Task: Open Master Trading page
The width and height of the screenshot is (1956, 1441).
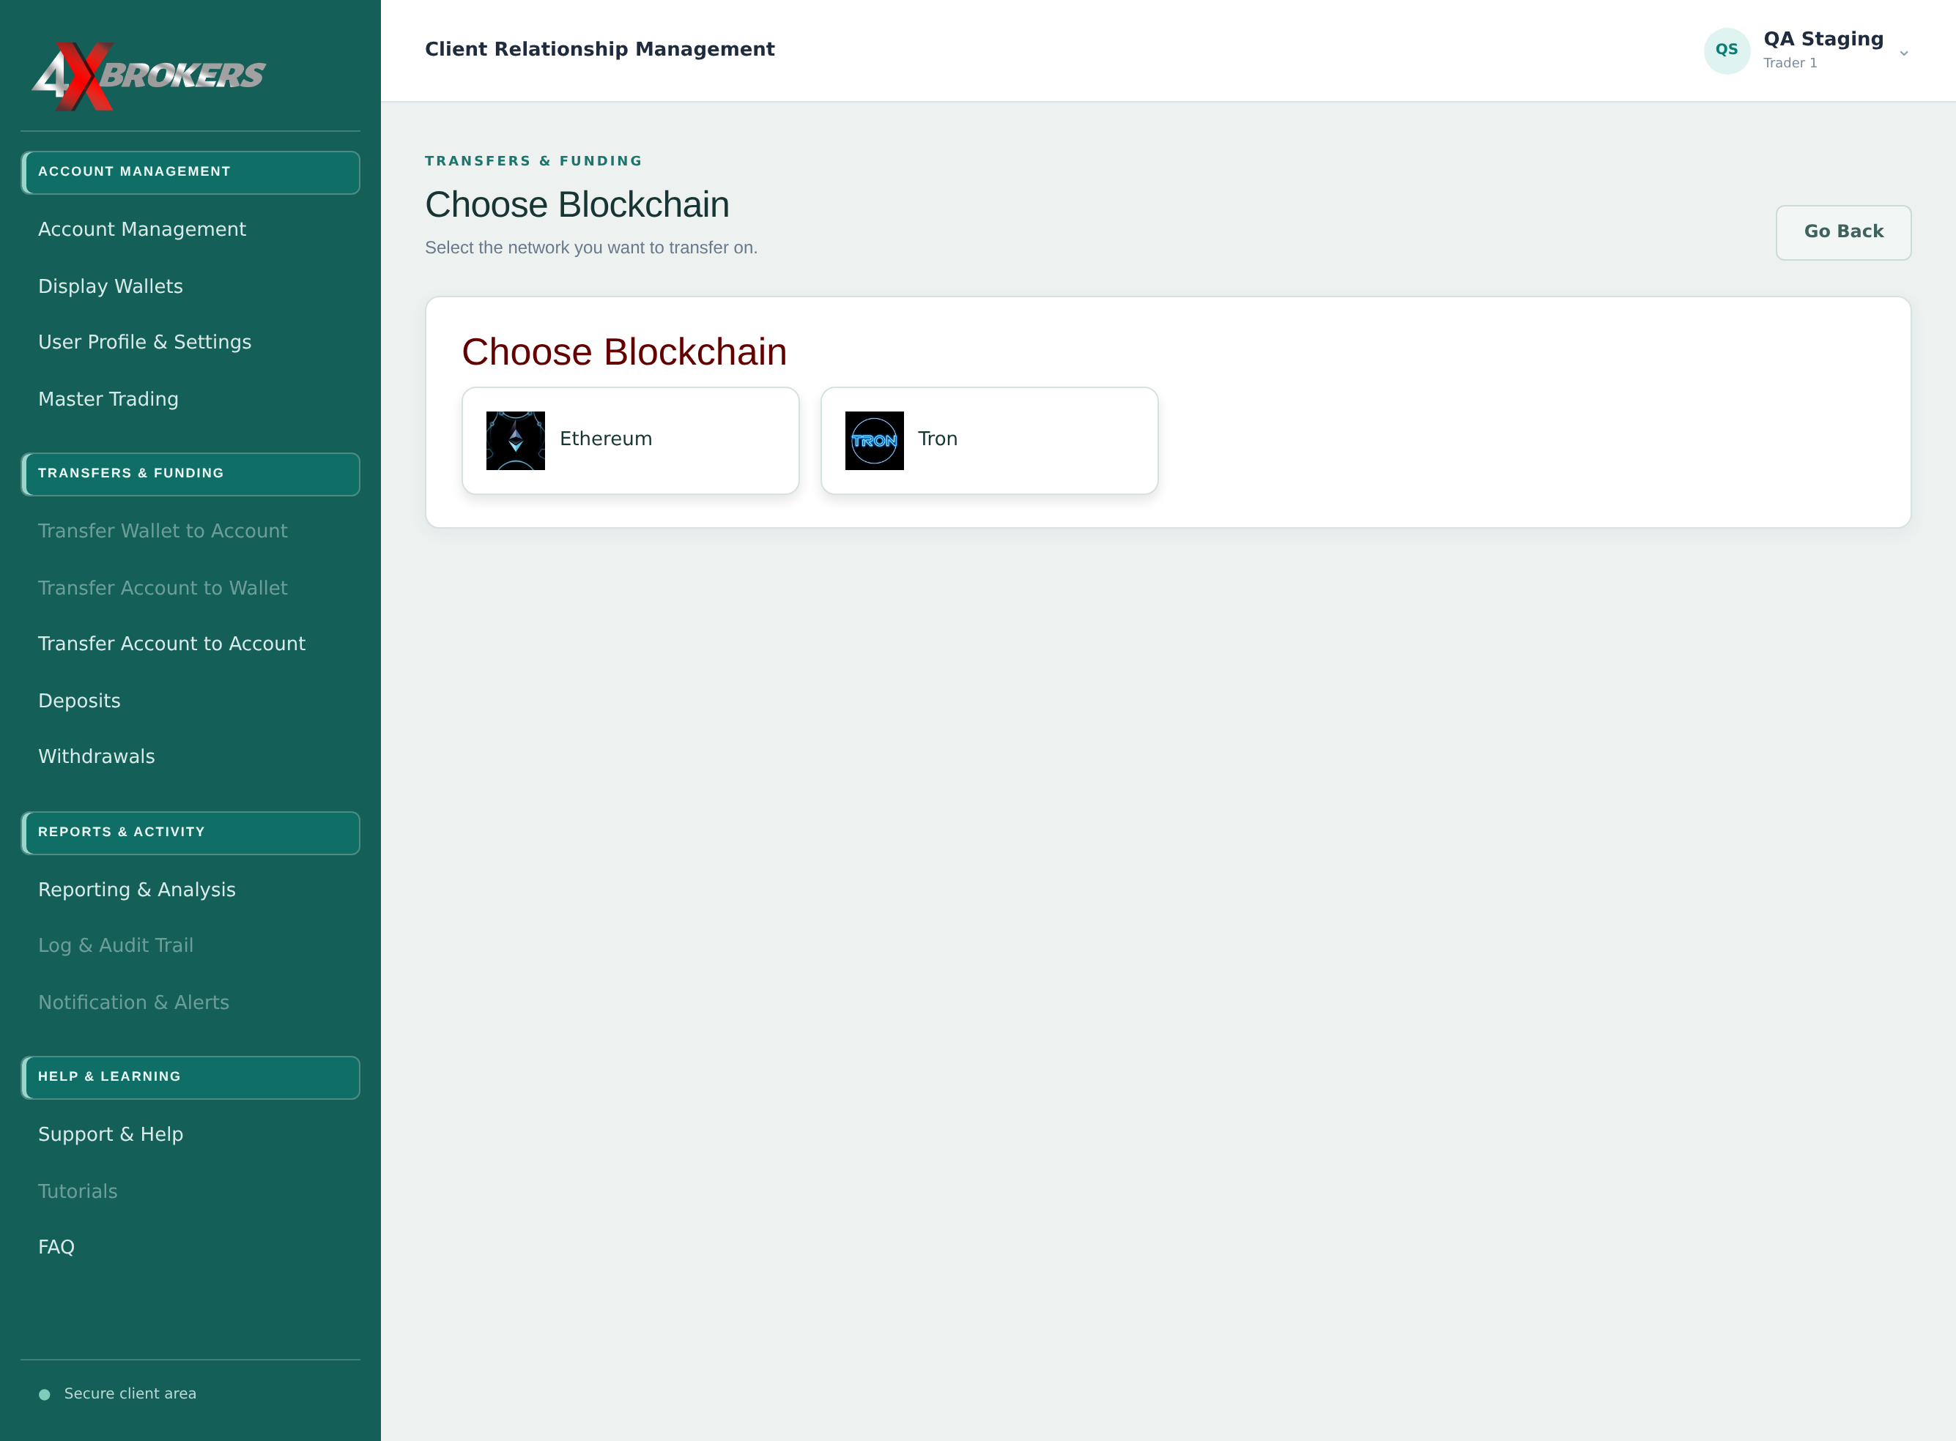Action: click(108, 400)
